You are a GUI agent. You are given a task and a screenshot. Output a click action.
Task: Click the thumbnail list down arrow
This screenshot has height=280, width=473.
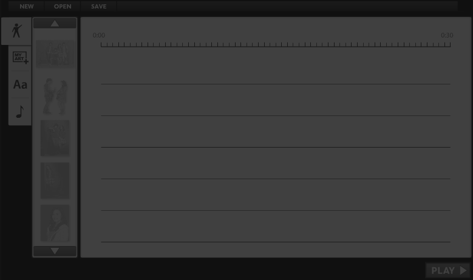point(55,251)
